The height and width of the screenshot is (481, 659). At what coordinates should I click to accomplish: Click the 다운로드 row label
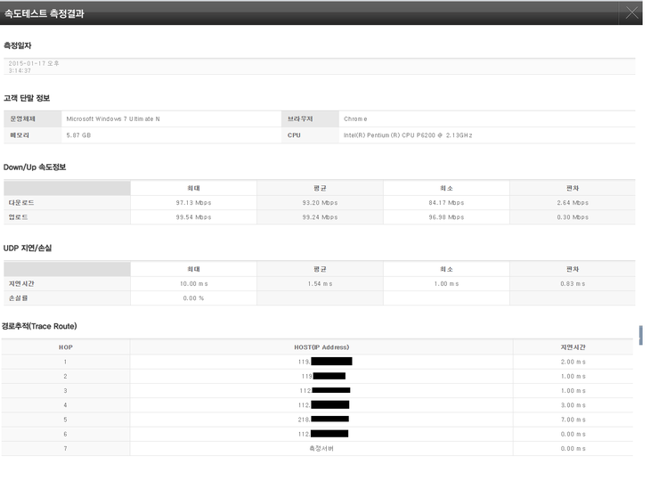[x=21, y=203]
